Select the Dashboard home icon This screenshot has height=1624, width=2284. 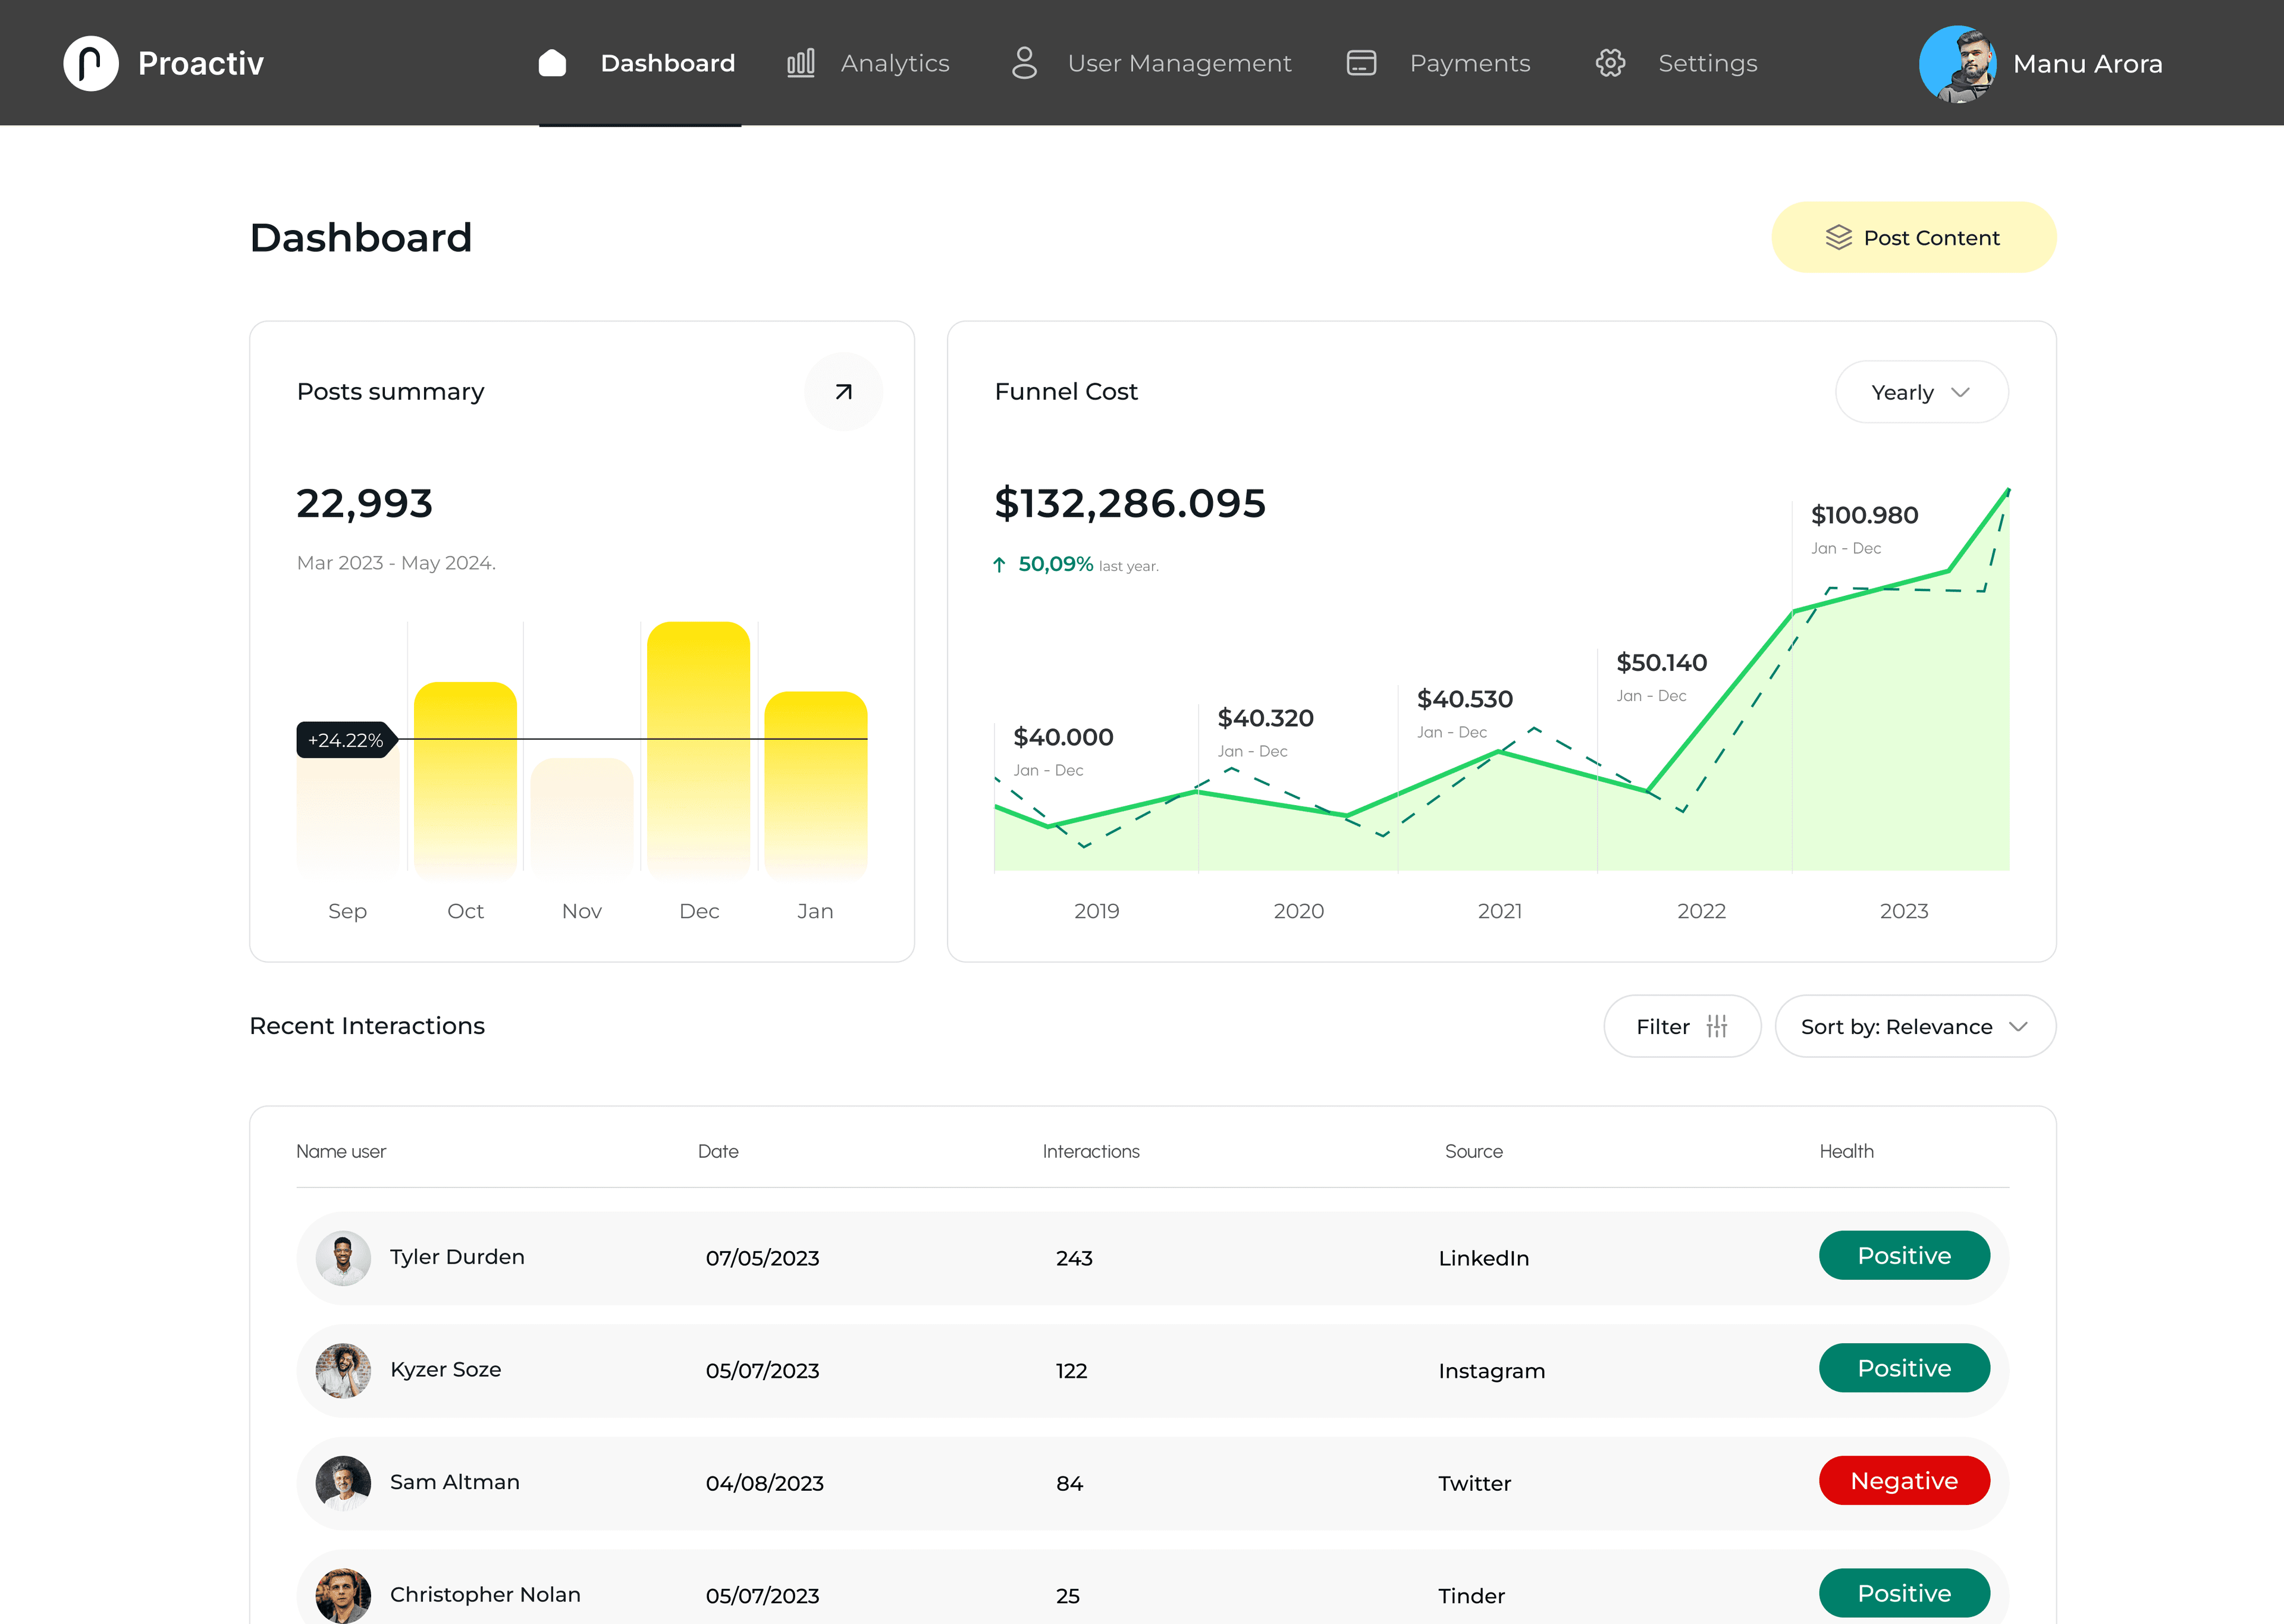pyautogui.click(x=552, y=62)
